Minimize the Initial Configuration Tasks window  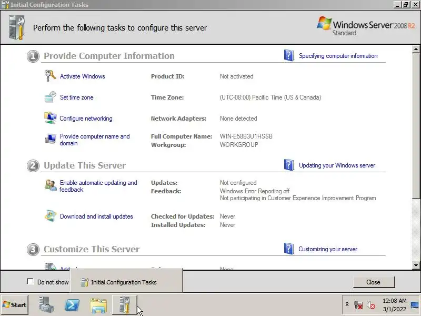point(398,5)
